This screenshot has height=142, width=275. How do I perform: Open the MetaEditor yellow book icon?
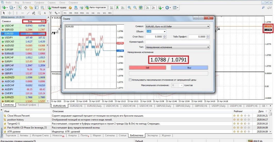click(x=70, y=7)
